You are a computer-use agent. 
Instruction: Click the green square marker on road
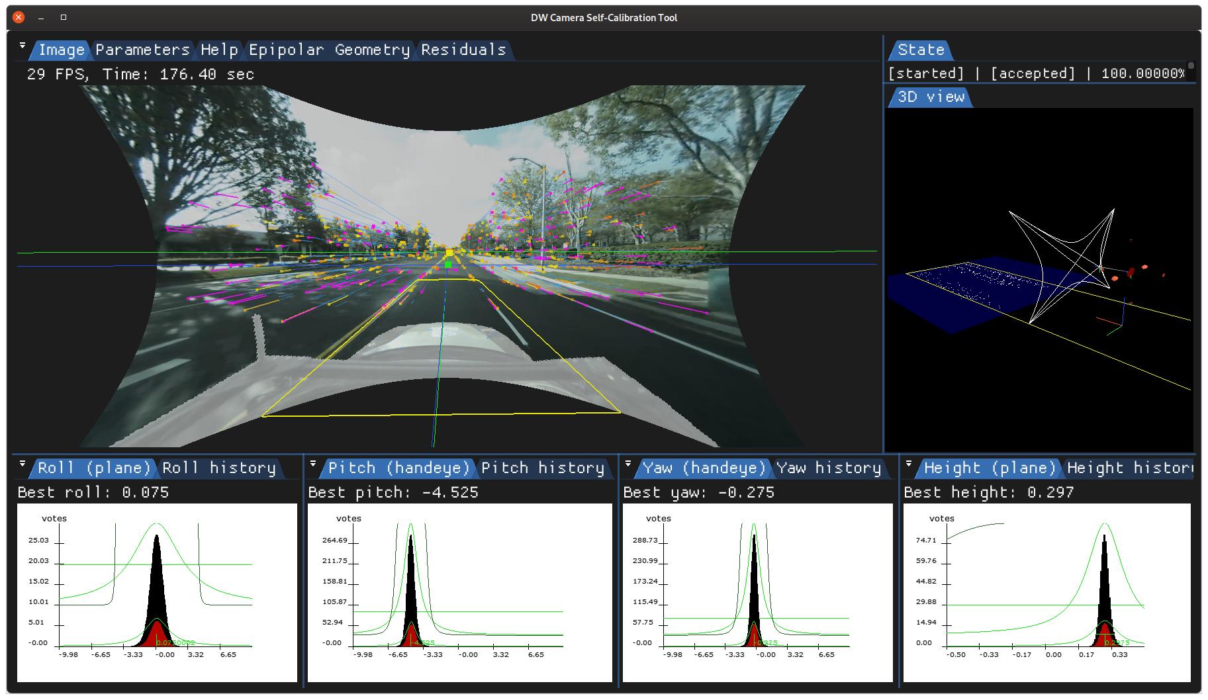coord(448,265)
